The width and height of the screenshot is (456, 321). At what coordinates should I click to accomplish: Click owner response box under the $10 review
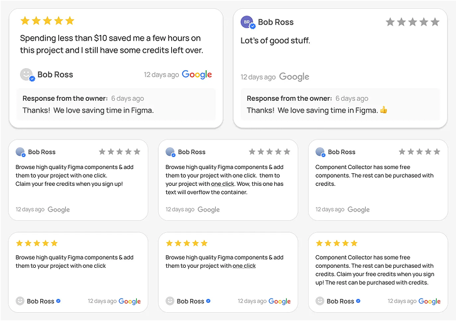point(116,104)
